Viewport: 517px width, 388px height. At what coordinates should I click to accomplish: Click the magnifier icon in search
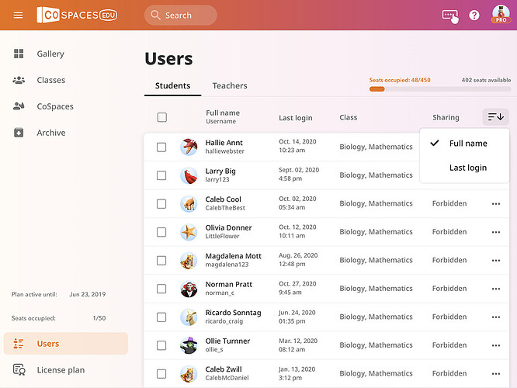point(155,16)
